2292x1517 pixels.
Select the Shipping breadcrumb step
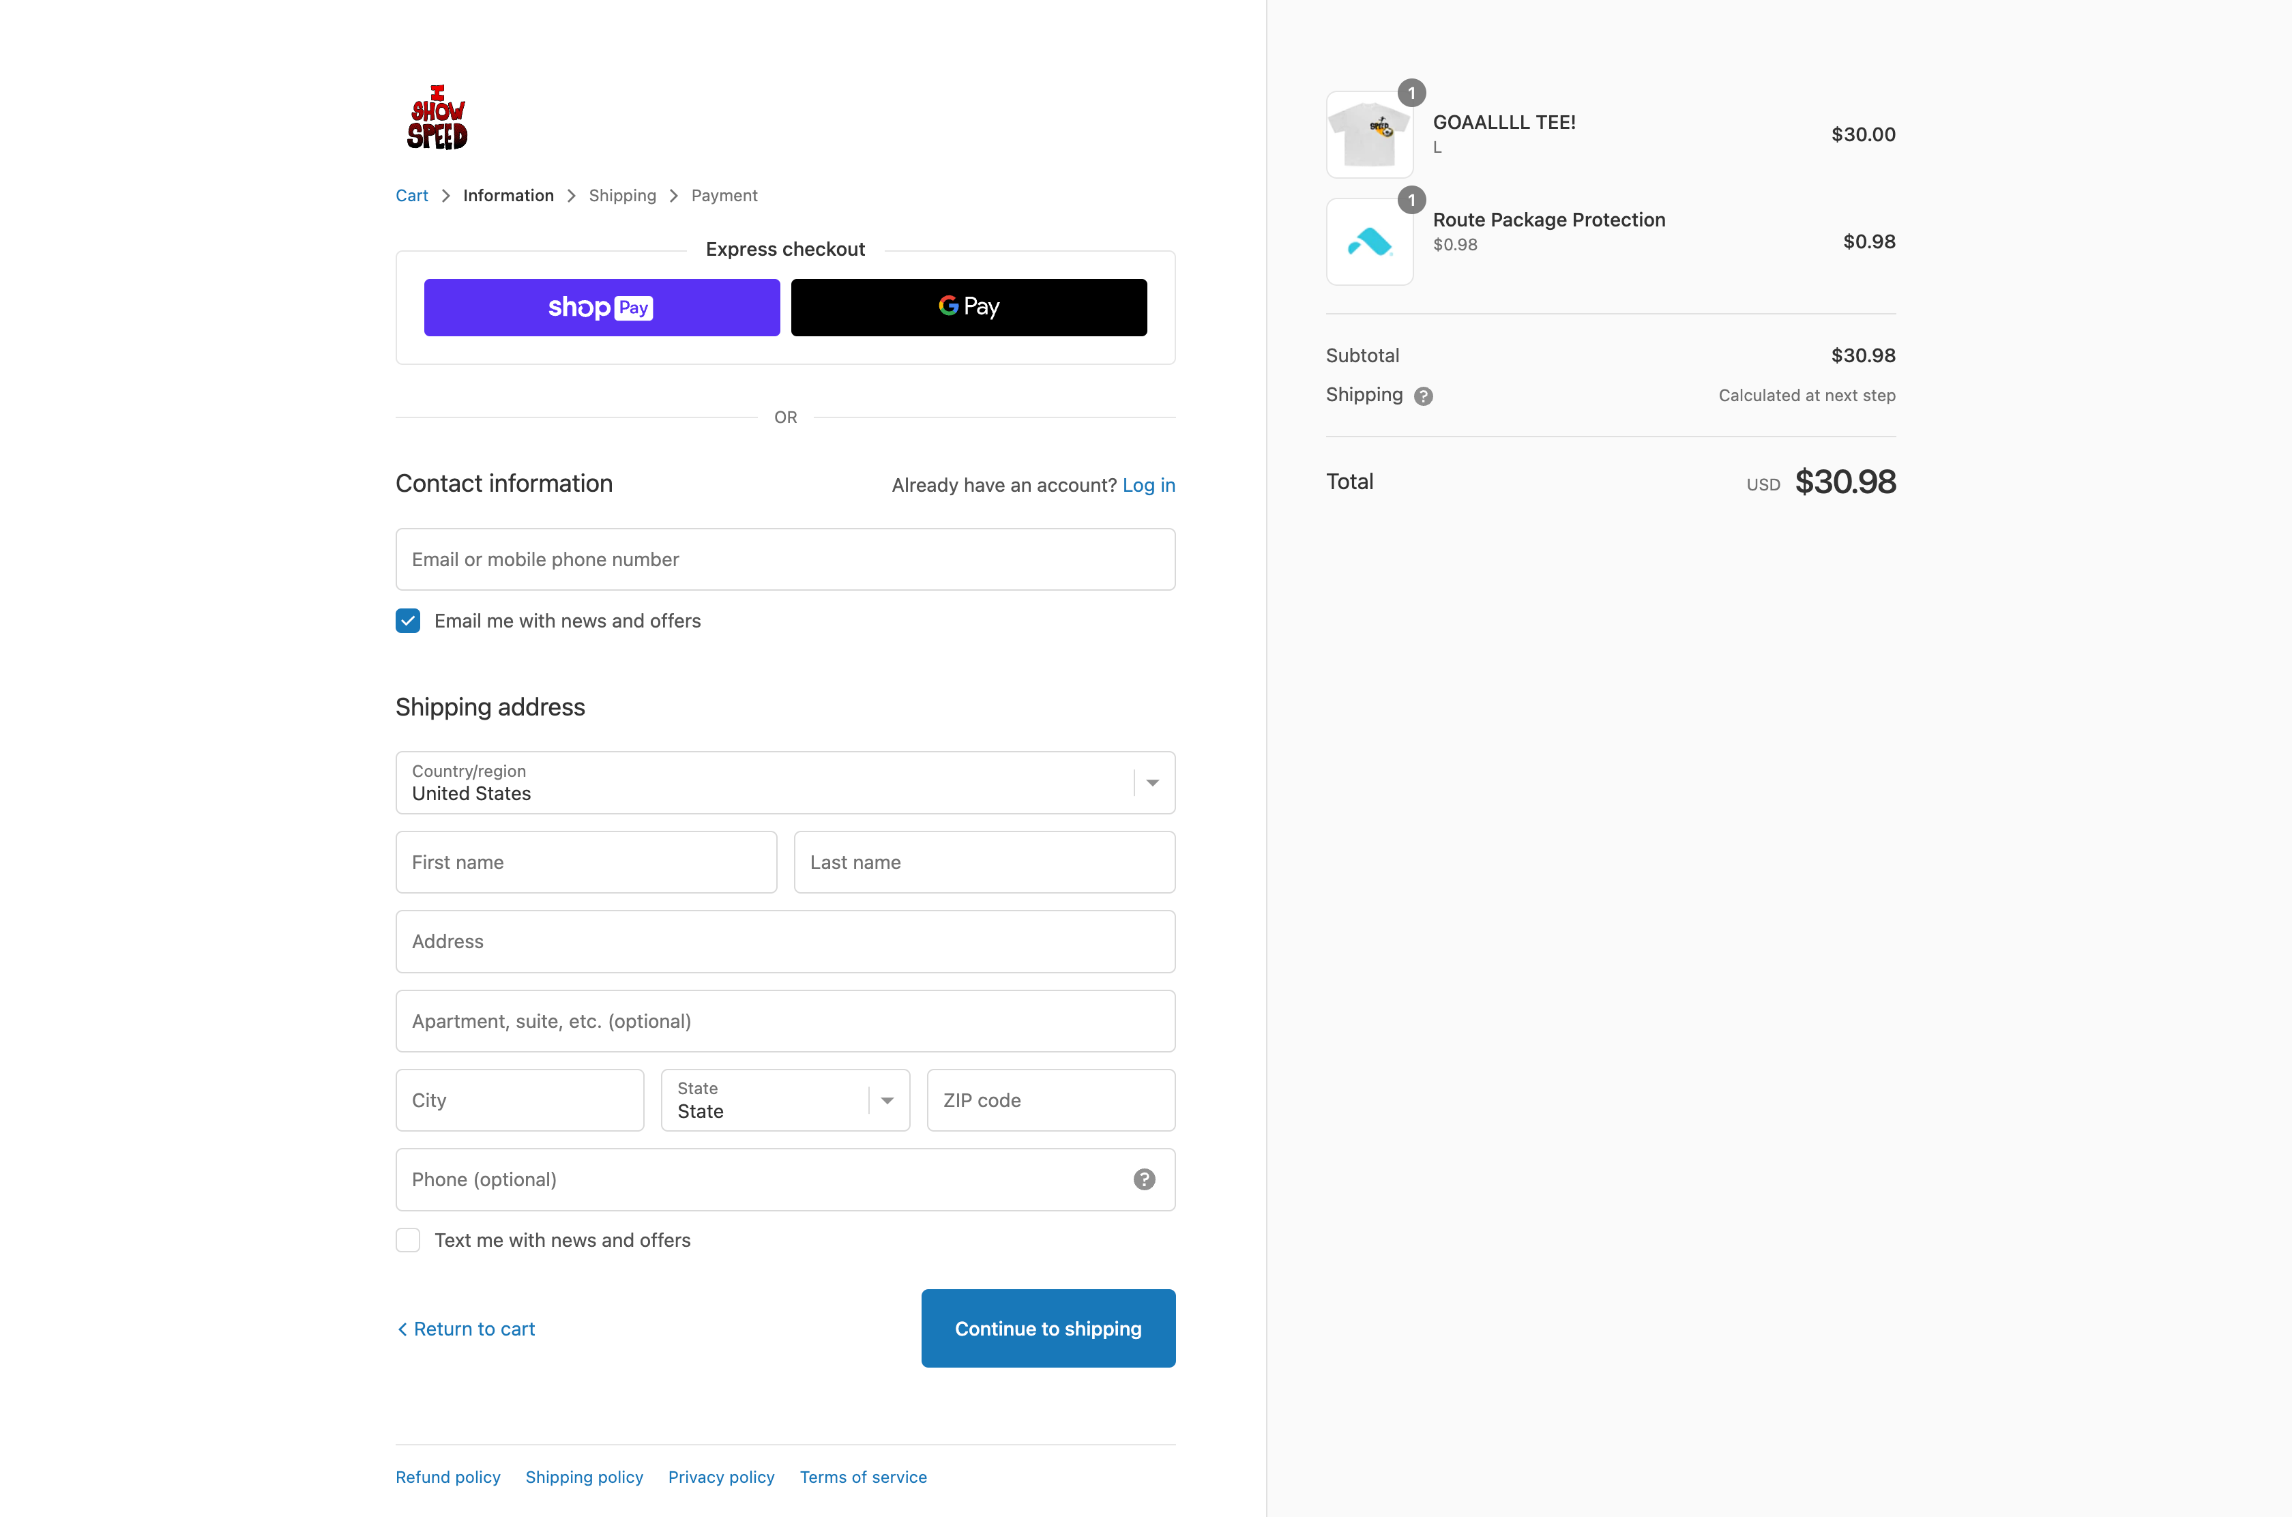point(622,196)
